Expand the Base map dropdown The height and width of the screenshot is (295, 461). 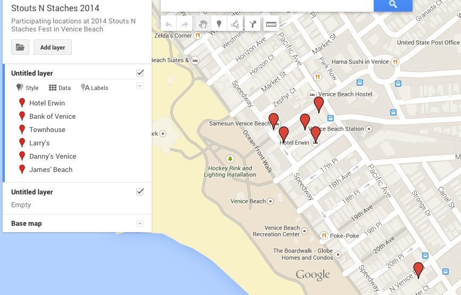[139, 224]
